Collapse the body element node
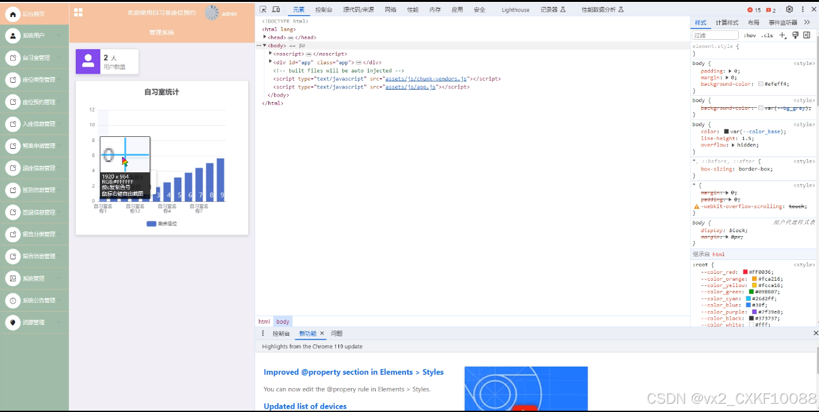Viewport: 819px width, 412px height. tap(265, 45)
